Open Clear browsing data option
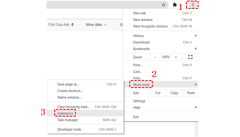 pos(73,107)
